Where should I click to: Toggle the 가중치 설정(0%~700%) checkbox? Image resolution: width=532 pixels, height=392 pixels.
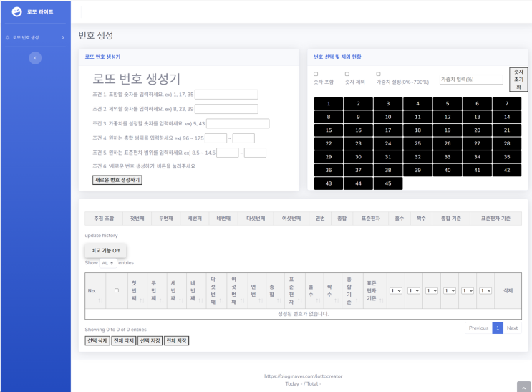click(378, 74)
